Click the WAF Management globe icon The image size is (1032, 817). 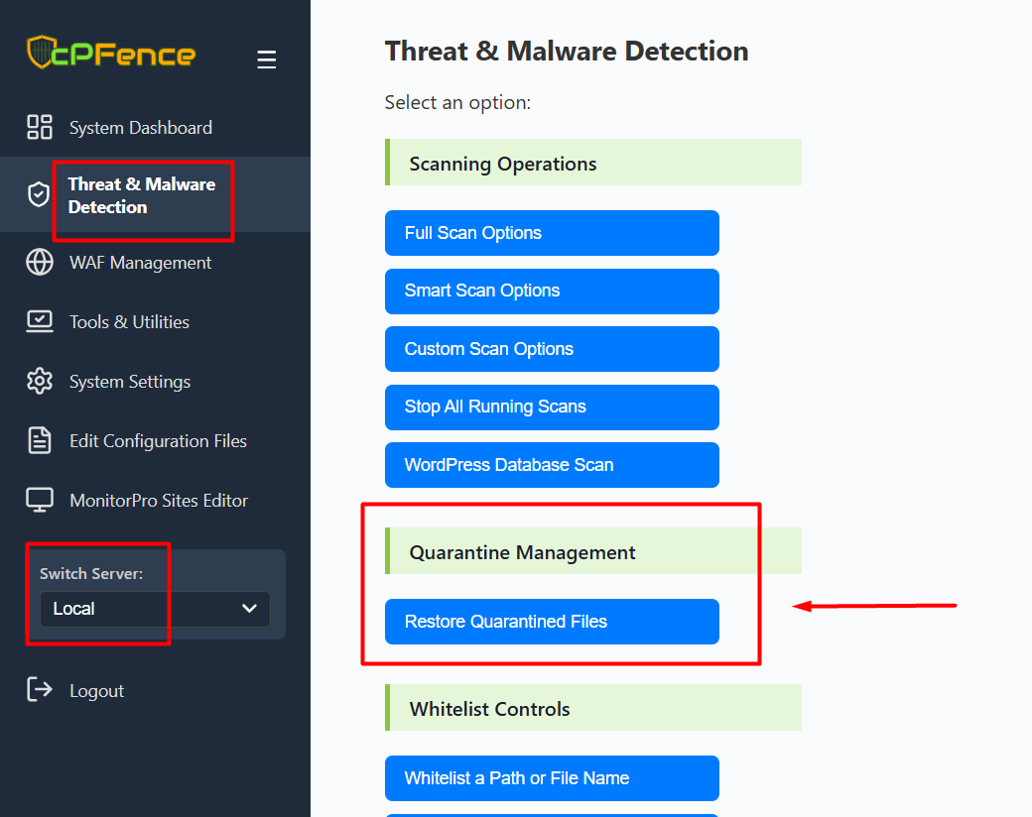point(40,262)
